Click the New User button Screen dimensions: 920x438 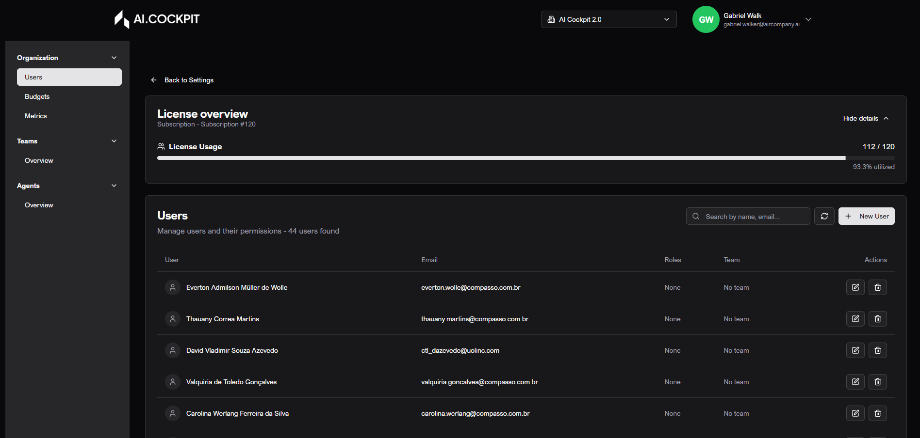866,216
